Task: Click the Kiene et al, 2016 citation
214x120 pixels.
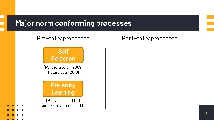Action: point(64,72)
